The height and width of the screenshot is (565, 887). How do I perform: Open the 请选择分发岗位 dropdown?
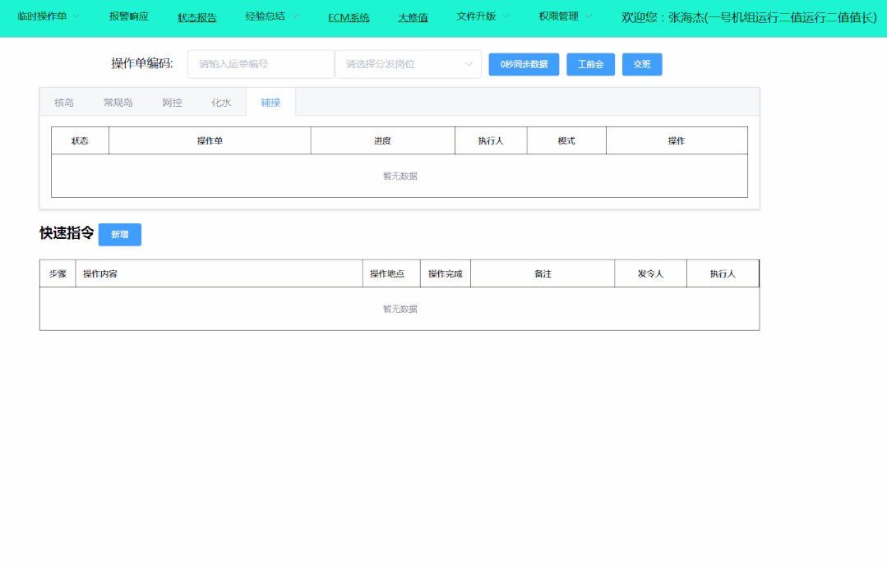click(x=408, y=64)
